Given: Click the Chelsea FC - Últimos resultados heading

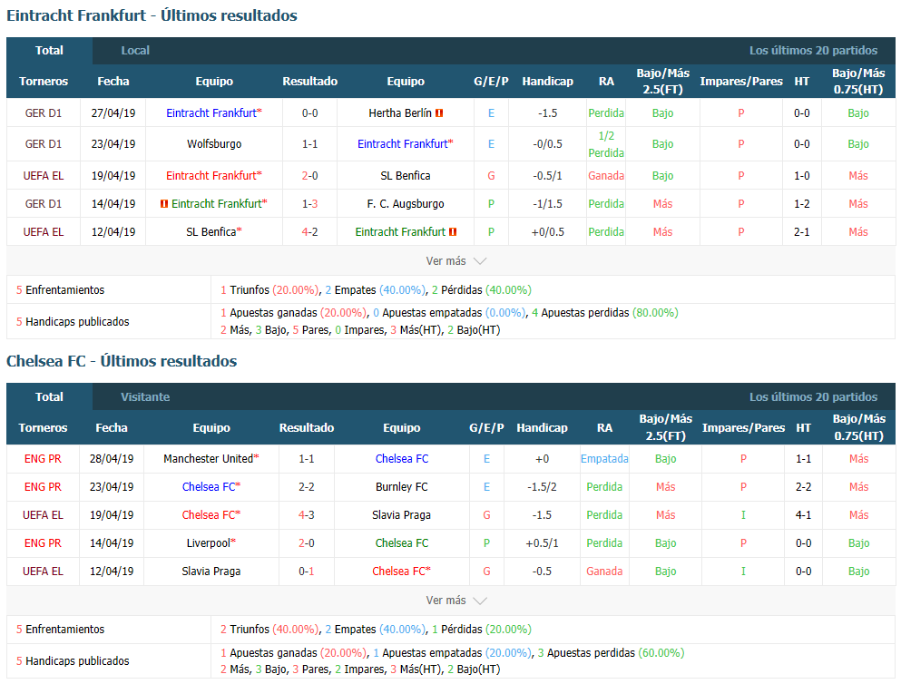Looking at the screenshot, I should tap(122, 361).
